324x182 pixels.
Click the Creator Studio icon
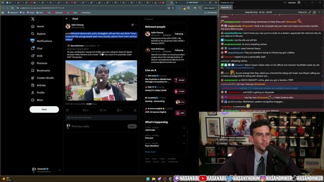(32, 78)
